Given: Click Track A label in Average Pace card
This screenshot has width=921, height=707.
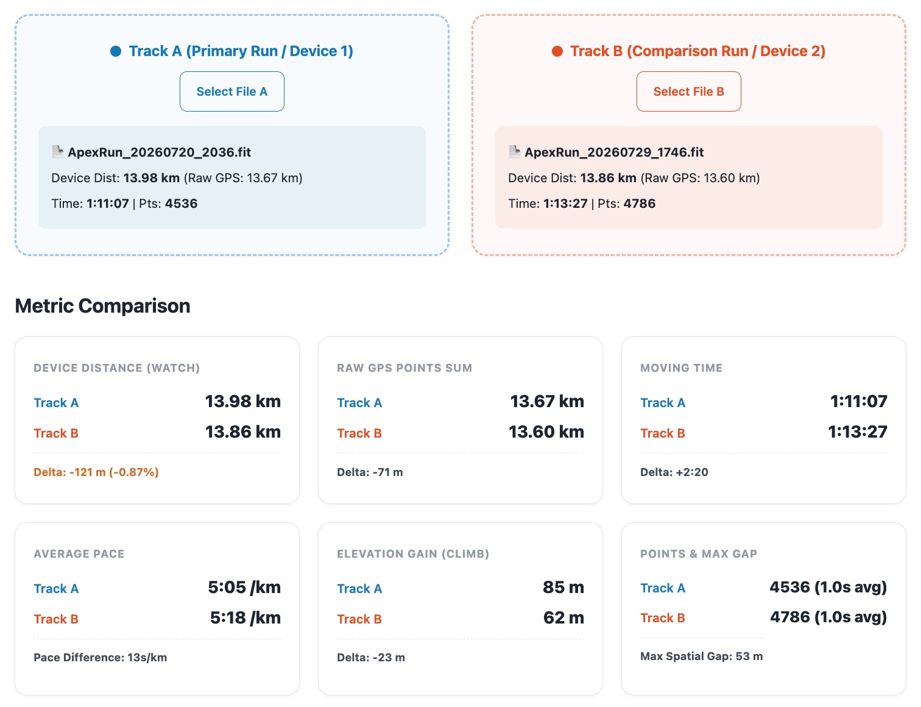Looking at the screenshot, I should point(56,589).
